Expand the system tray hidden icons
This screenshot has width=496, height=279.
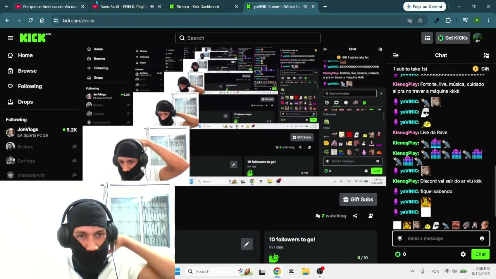(x=412, y=271)
